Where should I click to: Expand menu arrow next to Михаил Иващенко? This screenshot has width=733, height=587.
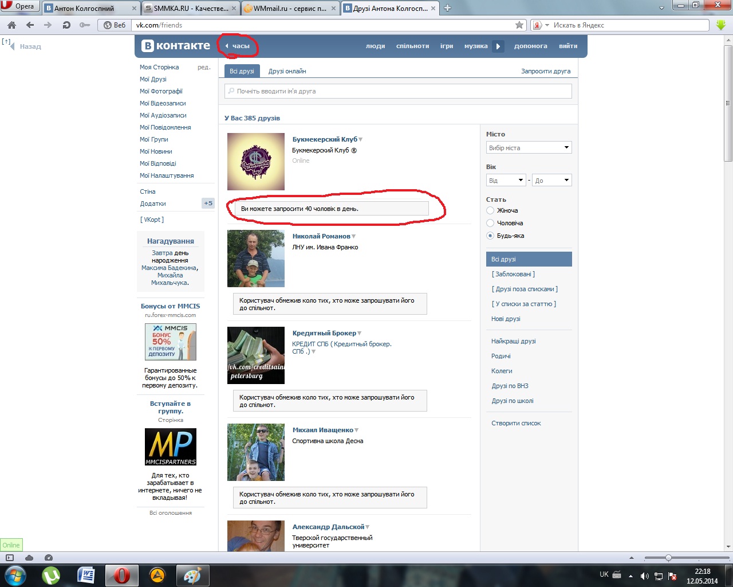pyautogui.click(x=357, y=430)
